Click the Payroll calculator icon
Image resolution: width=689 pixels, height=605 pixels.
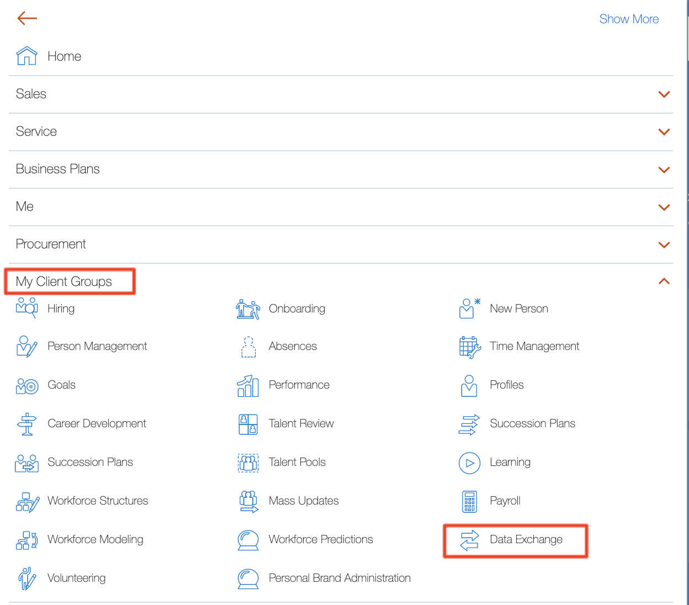pyautogui.click(x=469, y=501)
